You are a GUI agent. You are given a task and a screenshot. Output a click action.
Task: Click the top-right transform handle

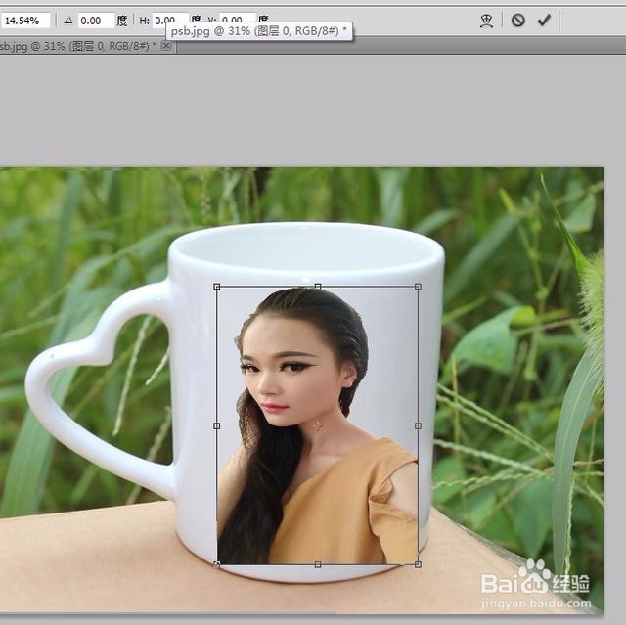pyautogui.click(x=418, y=287)
